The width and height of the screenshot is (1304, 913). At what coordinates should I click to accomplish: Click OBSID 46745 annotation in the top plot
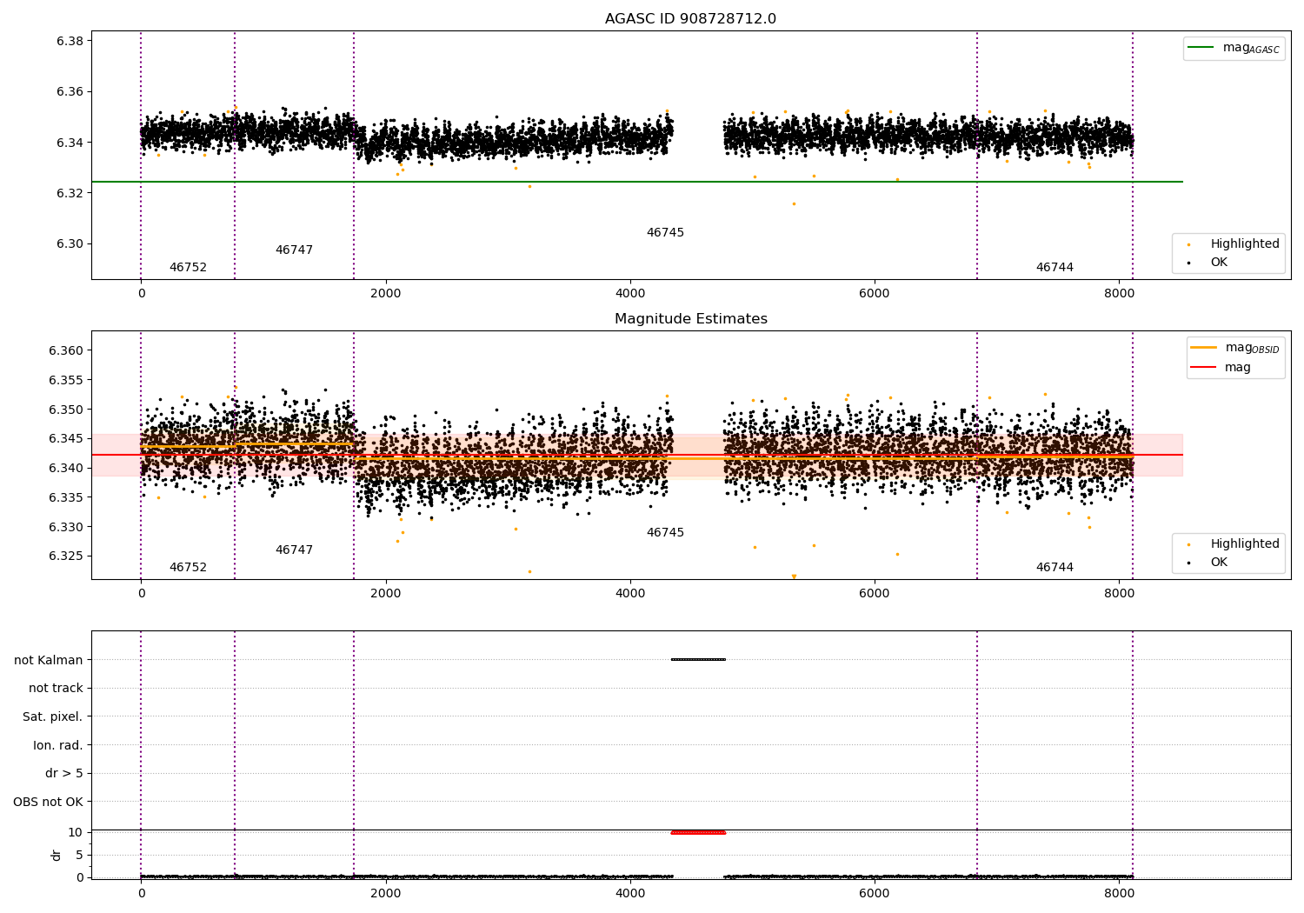[x=665, y=233]
